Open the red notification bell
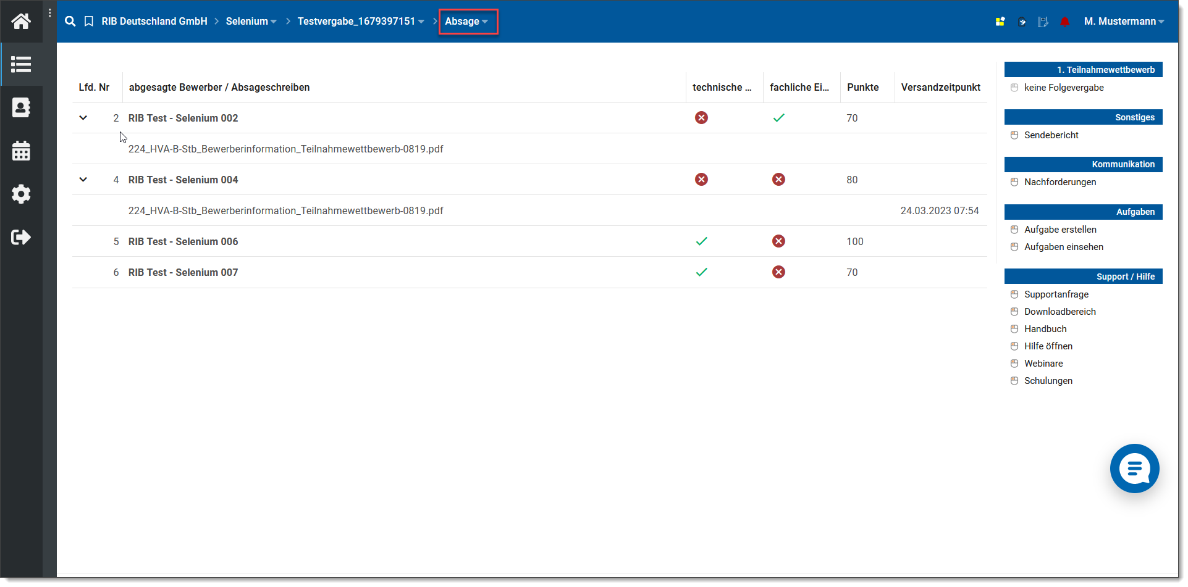This screenshot has width=1188, height=587. click(x=1064, y=22)
